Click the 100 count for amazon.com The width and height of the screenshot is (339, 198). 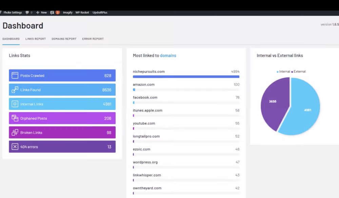click(x=237, y=84)
